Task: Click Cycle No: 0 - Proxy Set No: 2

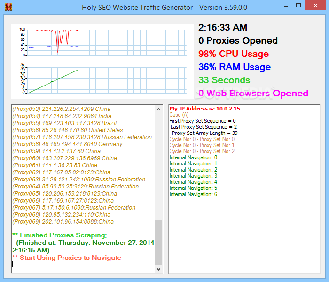Action: pyautogui.click(x=202, y=151)
